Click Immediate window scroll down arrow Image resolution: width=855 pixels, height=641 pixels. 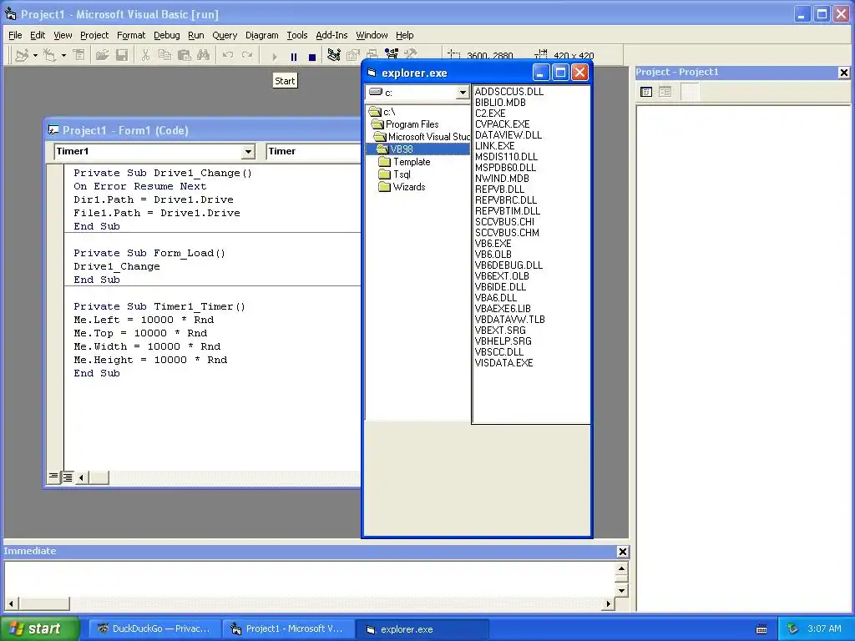click(x=621, y=590)
